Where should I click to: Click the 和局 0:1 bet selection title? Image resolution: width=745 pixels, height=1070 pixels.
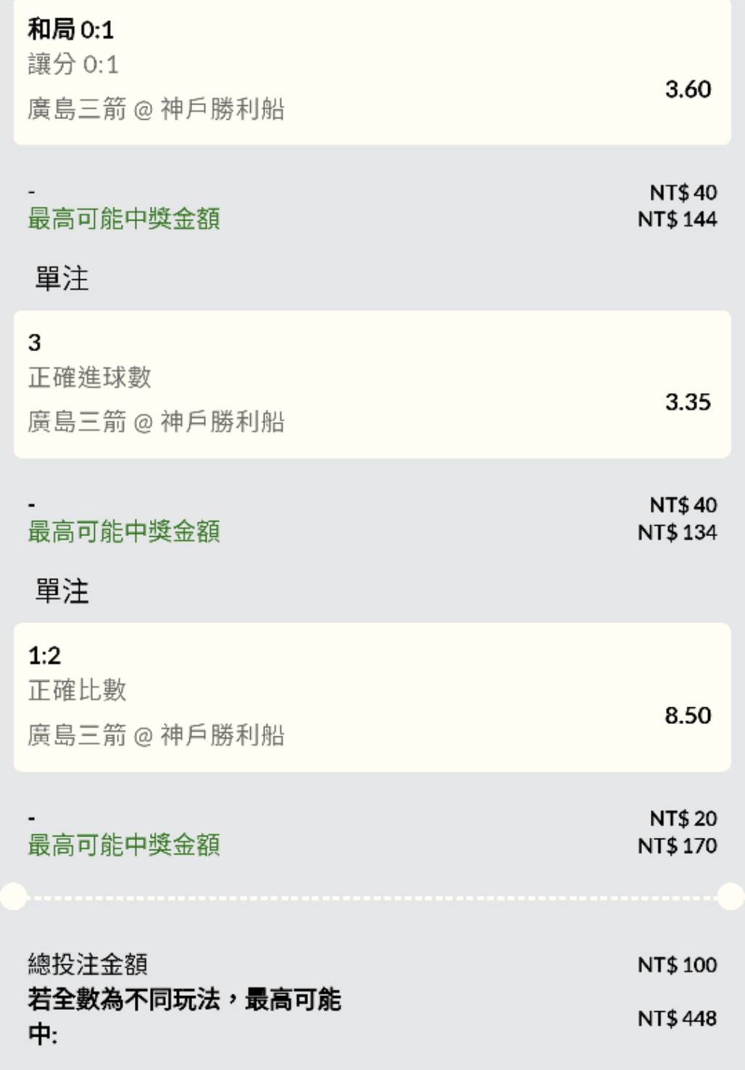click(x=70, y=30)
